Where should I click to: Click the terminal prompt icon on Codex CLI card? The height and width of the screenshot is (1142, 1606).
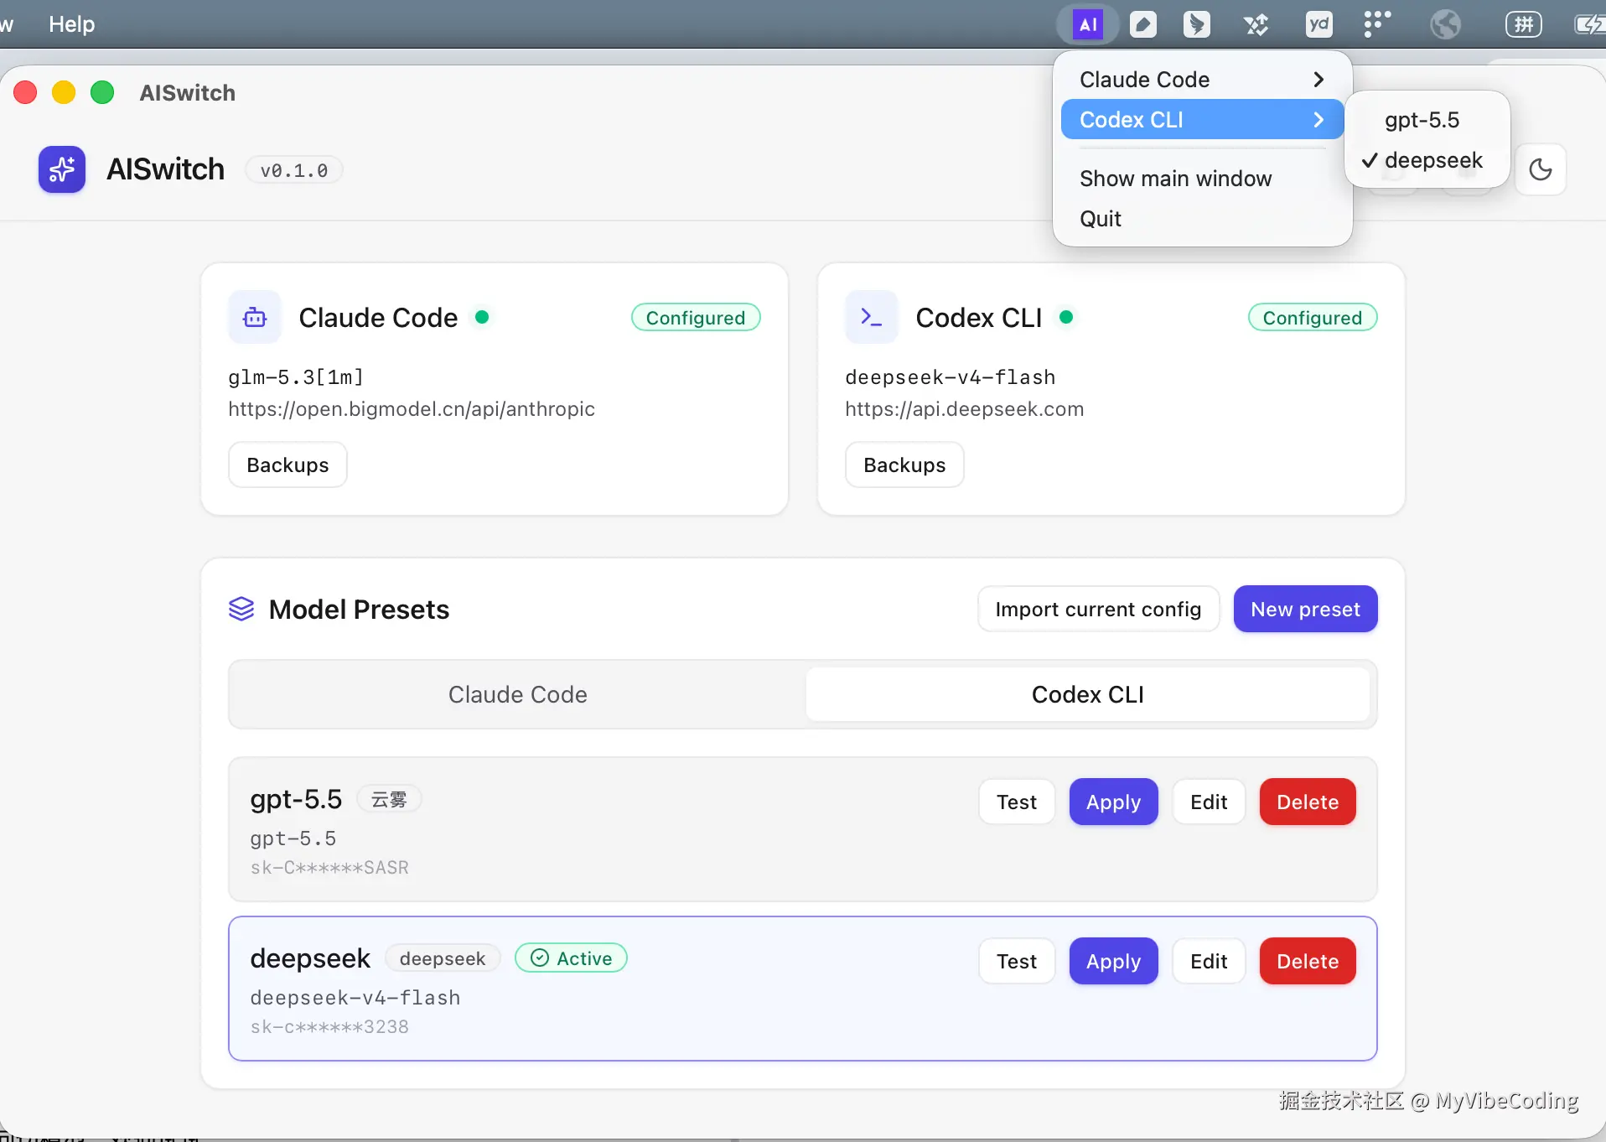pyautogui.click(x=872, y=317)
